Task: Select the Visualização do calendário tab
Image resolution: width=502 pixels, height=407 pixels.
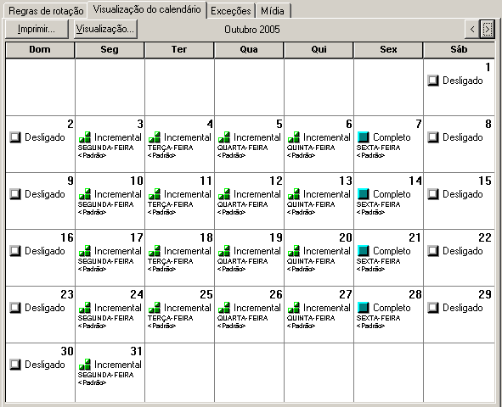Action: click(x=147, y=9)
